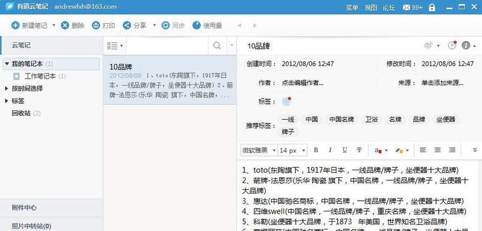The height and width of the screenshot is (231, 482).
Task: Click the forward navigation arrow
Action: 255,25
